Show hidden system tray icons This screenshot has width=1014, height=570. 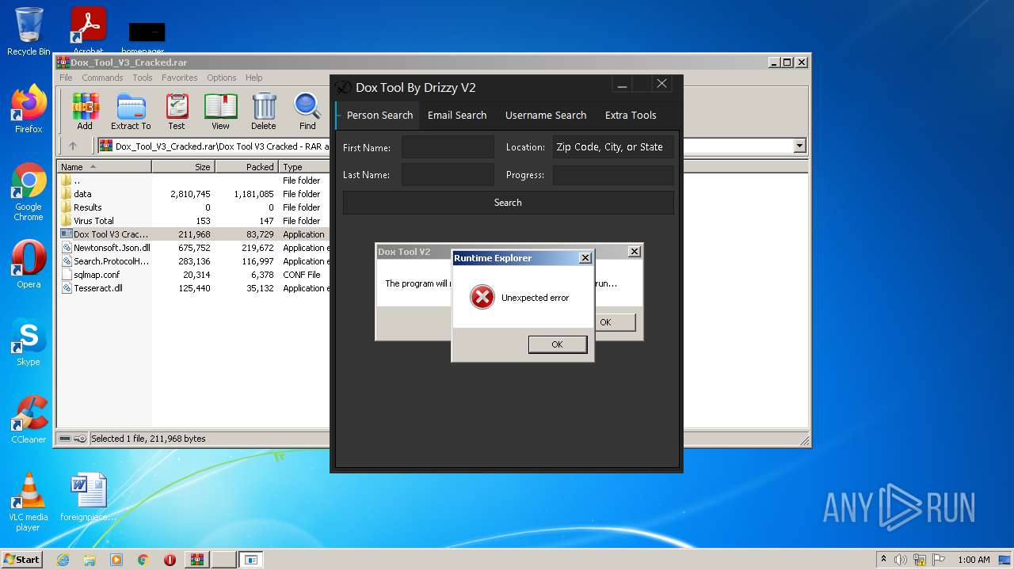point(883,560)
